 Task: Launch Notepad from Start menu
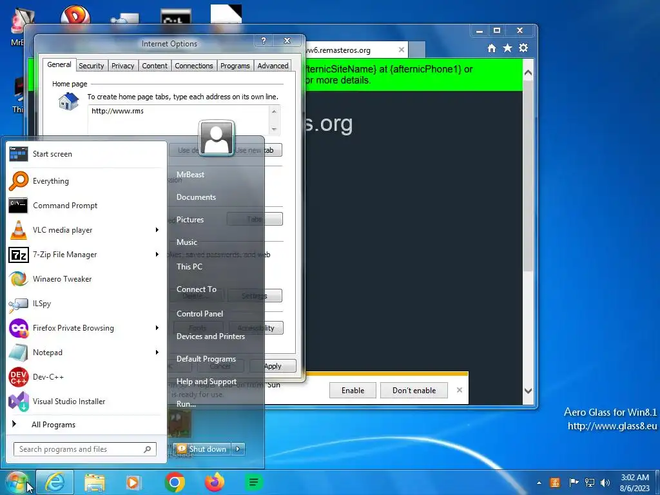[x=84, y=353]
